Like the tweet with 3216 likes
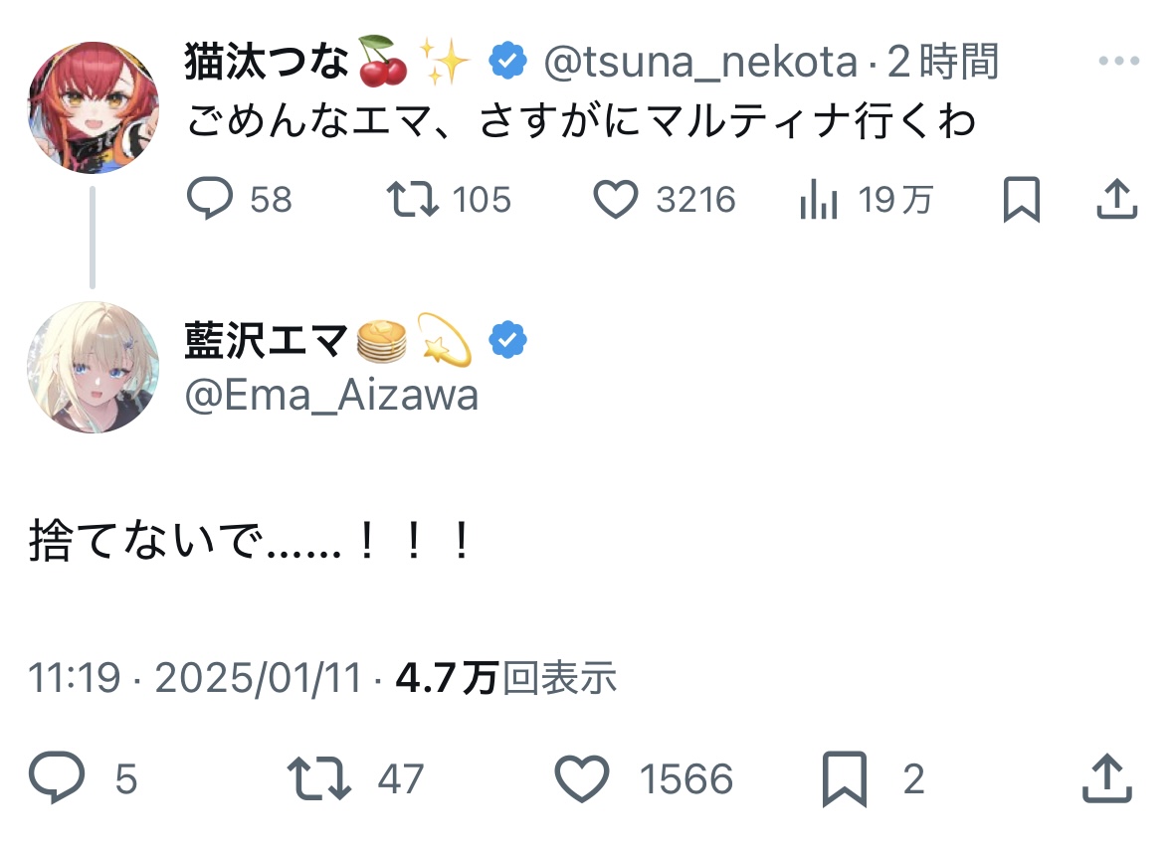 tap(616, 201)
